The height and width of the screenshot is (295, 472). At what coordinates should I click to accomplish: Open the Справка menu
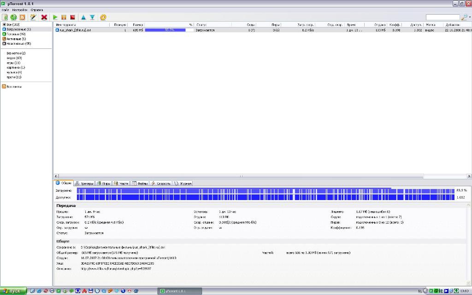tap(37, 10)
